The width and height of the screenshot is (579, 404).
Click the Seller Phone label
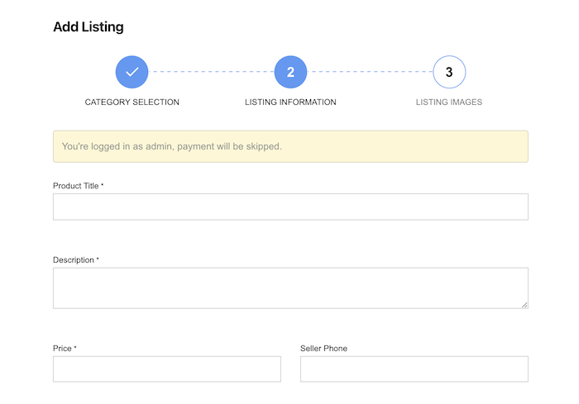pos(324,349)
